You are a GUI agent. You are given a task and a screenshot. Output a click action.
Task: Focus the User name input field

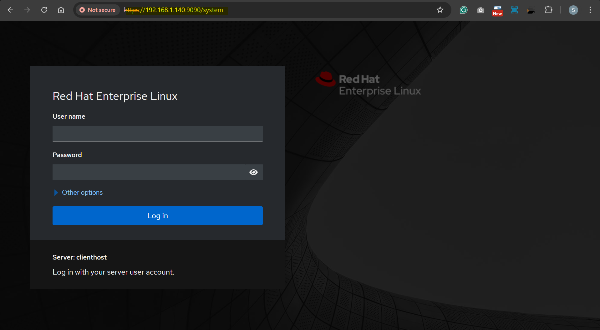158,134
